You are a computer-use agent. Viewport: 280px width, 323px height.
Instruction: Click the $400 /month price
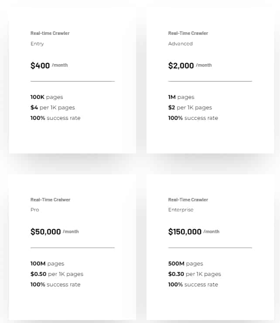pyautogui.click(x=49, y=65)
